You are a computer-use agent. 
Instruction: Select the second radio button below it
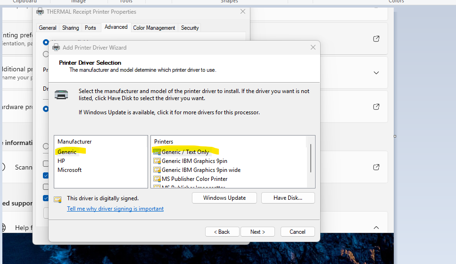coord(46,54)
